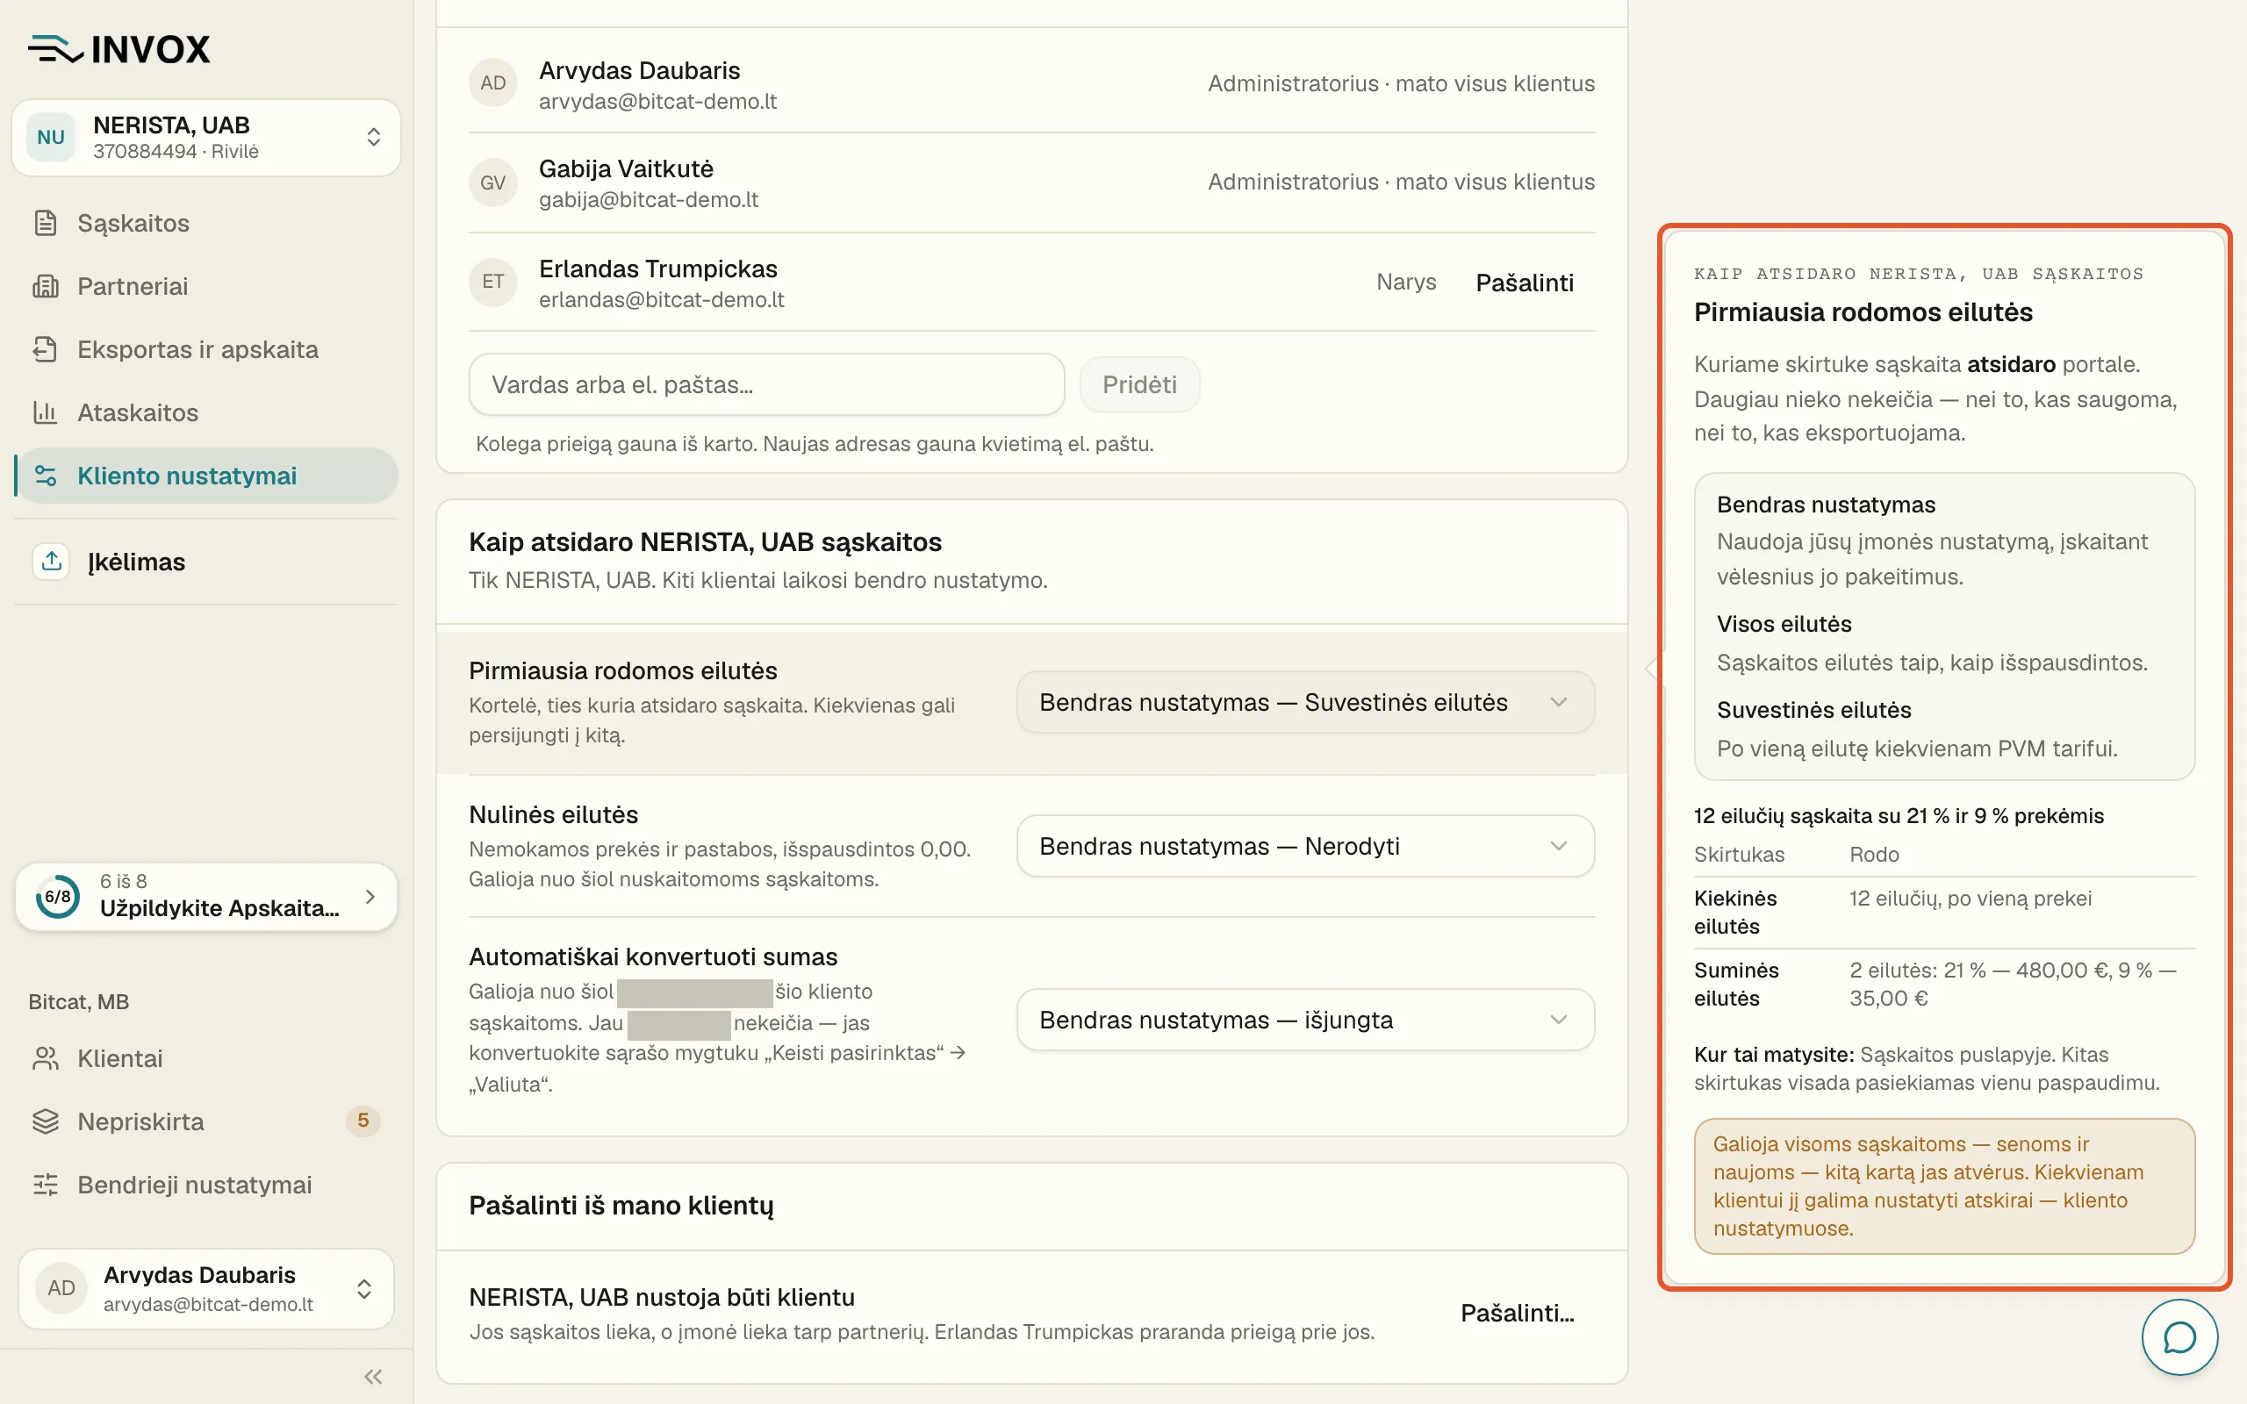Image resolution: width=2247 pixels, height=1404 pixels.
Task: Click the GV avatar of Gabija Vaitkutė
Action: tap(493, 183)
